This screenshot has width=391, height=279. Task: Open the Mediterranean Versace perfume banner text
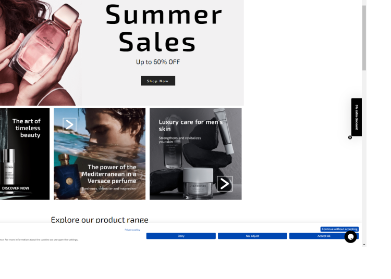pyautogui.click(x=109, y=174)
